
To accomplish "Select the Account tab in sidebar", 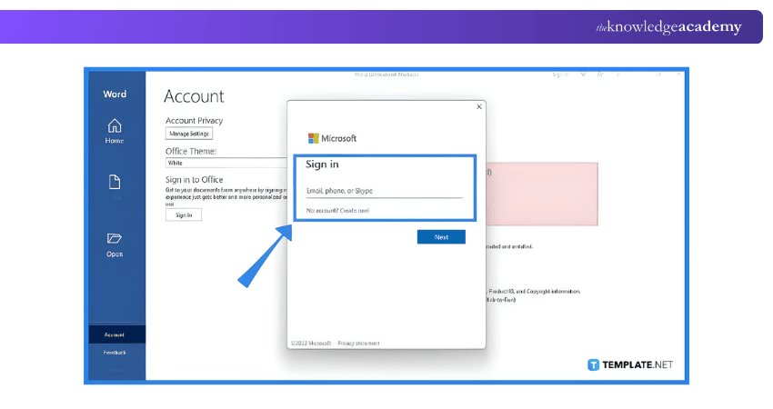I will click(x=116, y=334).
